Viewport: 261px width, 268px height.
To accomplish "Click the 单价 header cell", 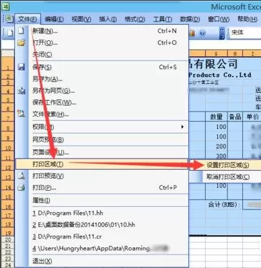I will pyautogui.click(x=252, y=117).
